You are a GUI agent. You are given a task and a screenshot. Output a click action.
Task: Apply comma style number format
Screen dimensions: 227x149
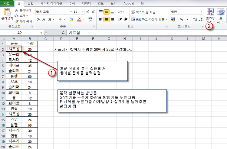(x=187, y=19)
